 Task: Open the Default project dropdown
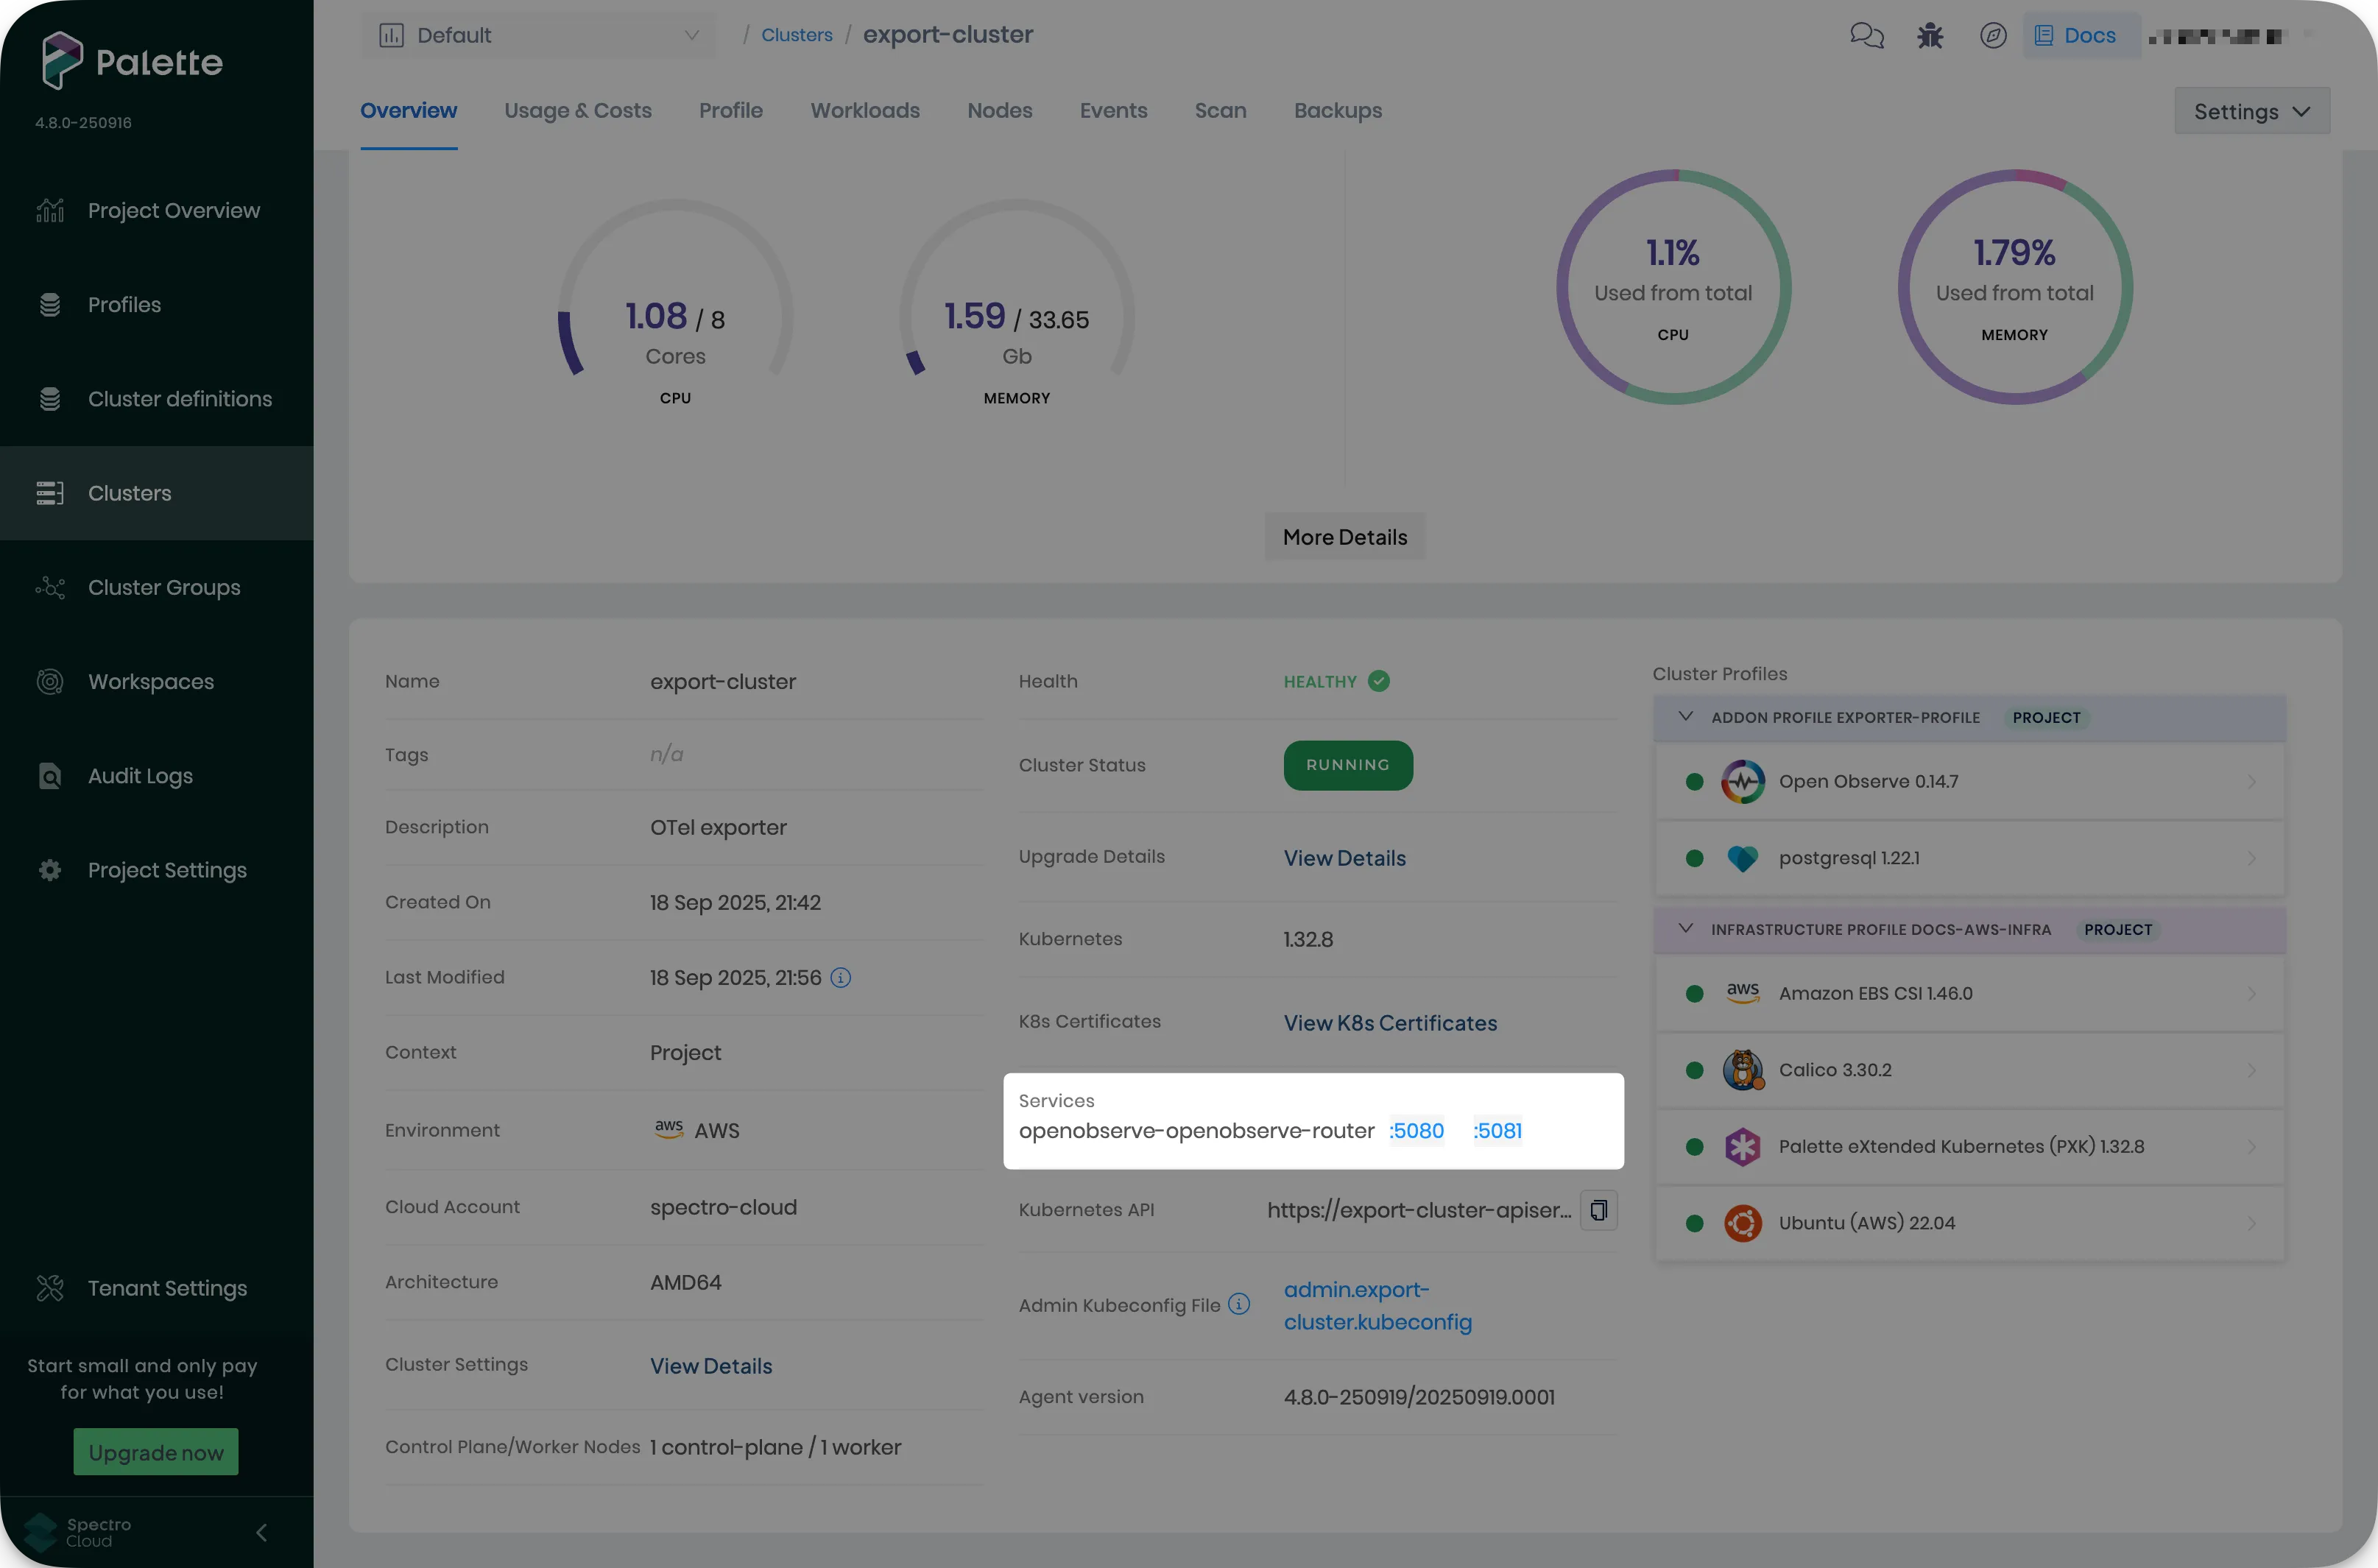click(x=538, y=35)
